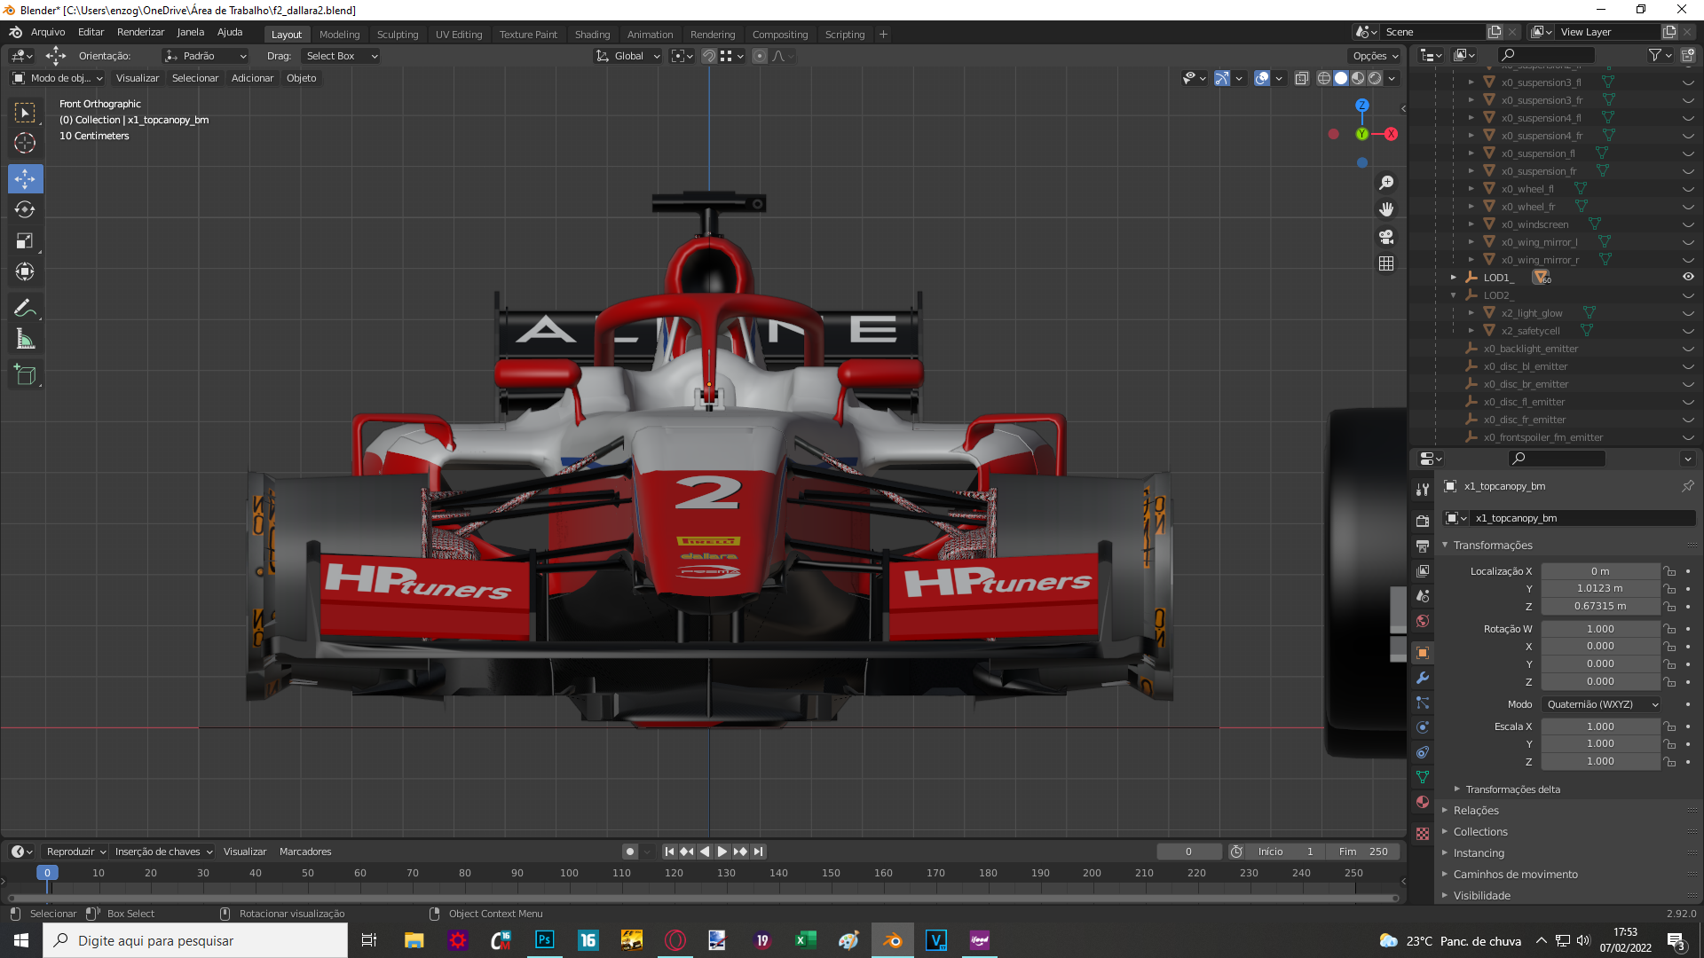This screenshot has height=958, width=1704.
Task: Open the Output properties tab
Action: pos(1423,546)
